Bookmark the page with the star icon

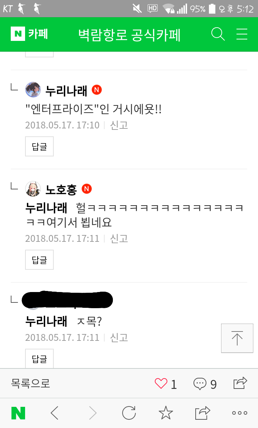point(166,413)
